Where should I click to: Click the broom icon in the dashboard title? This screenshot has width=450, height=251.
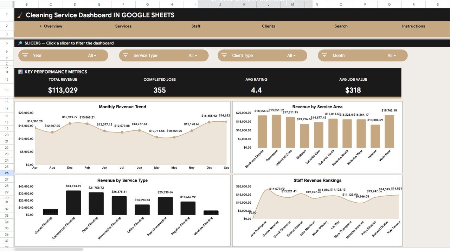click(19, 15)
